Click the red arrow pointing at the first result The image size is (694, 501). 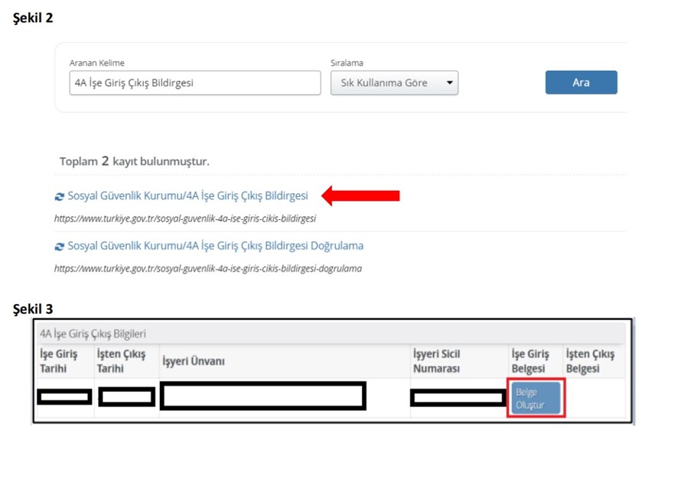360,196
